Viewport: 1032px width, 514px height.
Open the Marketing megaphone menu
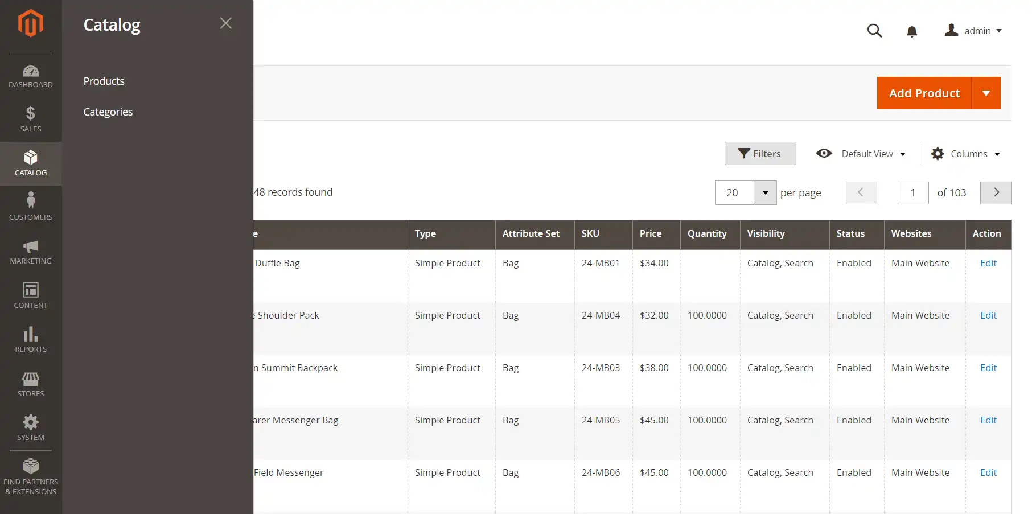click(31, 252)
